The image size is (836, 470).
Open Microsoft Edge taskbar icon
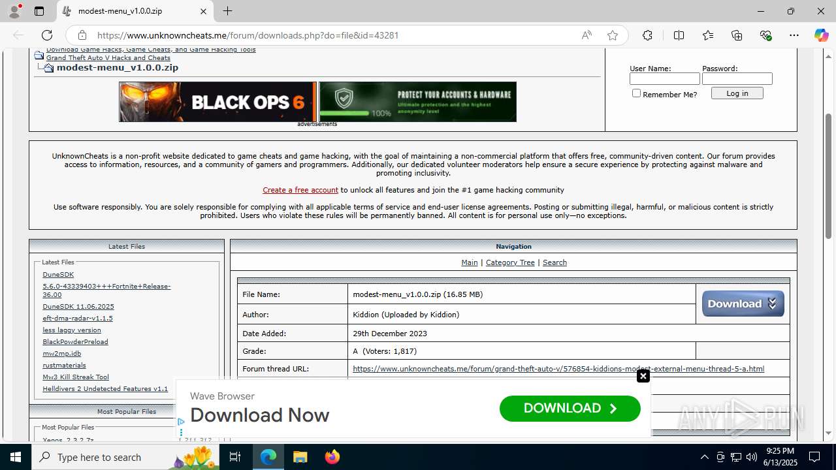click(268, 457)
